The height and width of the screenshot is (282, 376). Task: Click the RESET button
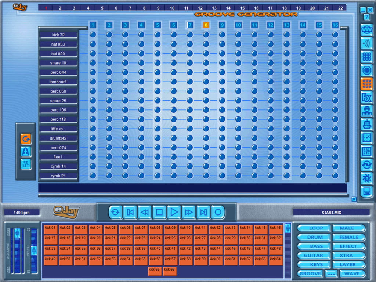point(26,164)
